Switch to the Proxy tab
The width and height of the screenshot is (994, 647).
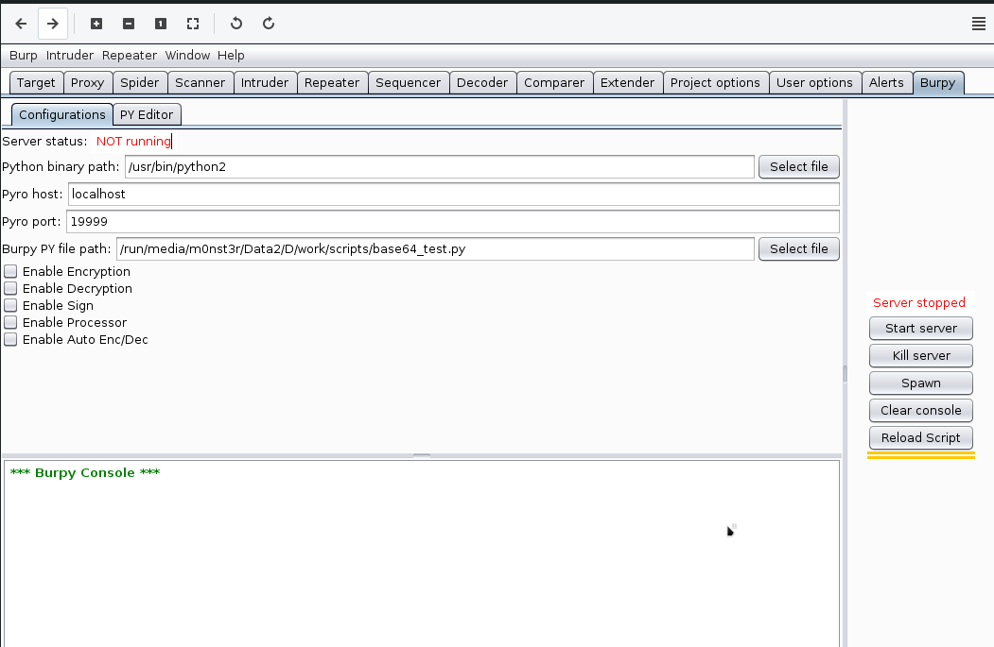(87, 83)
